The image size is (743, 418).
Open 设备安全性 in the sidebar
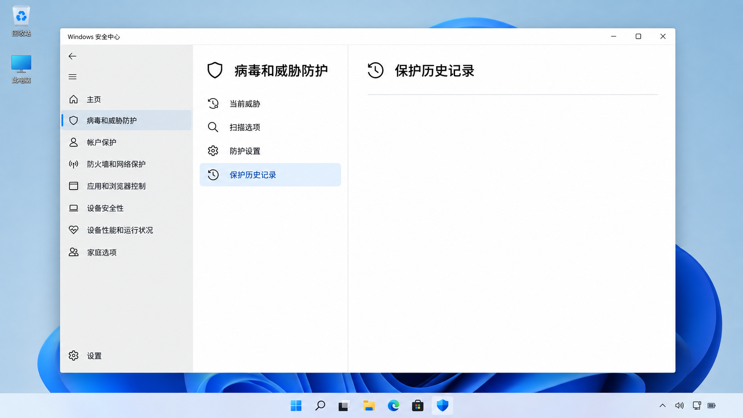coord(127,208)
